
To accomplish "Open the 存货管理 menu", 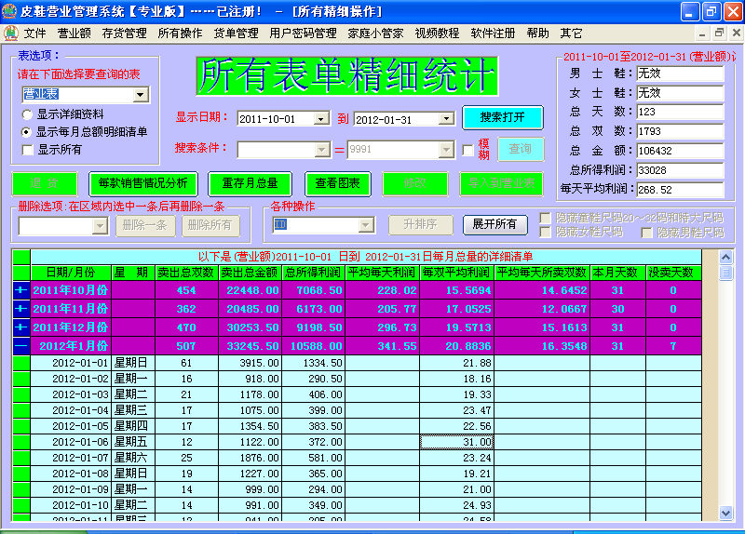I will pos(124,33).
